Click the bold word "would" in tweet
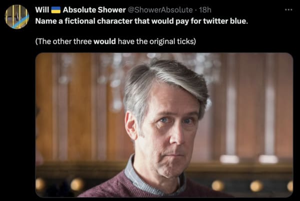Screen dimensions: 300x201 click(104, 41)
